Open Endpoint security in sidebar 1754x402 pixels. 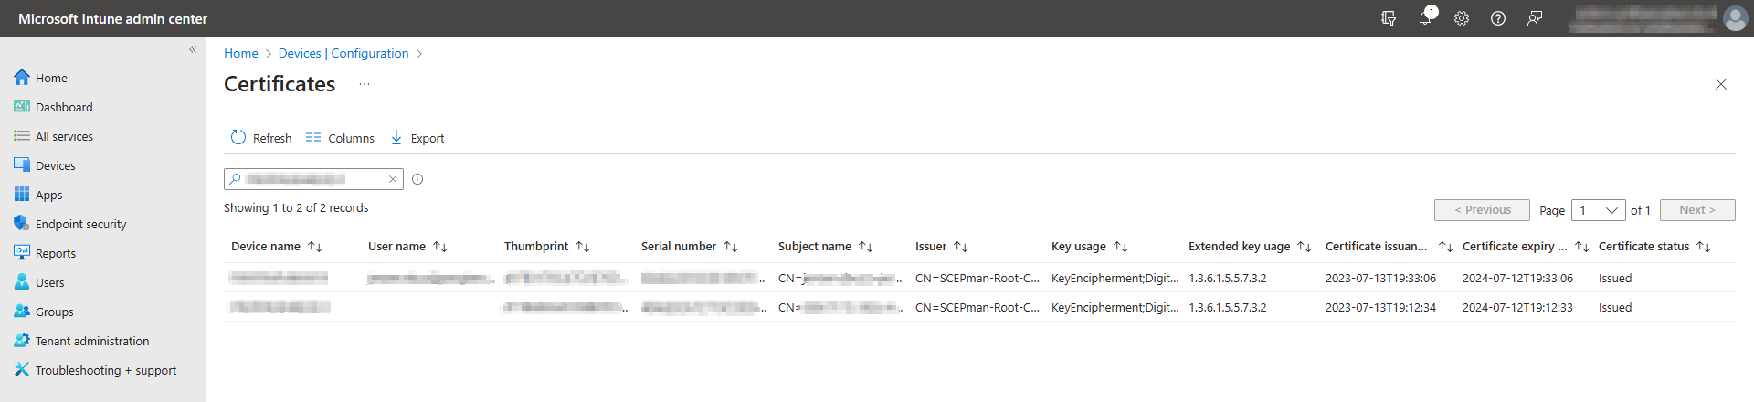coord(80,224)
